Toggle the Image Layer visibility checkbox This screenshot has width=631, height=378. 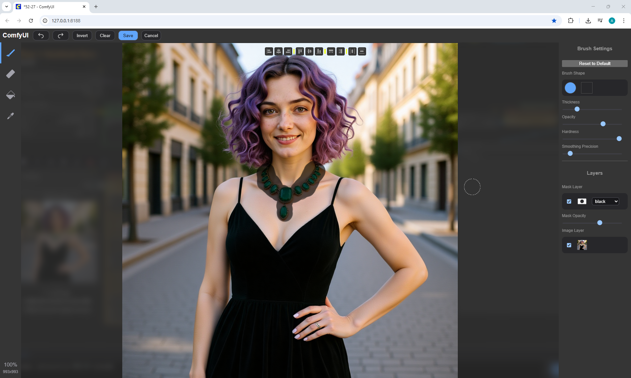coord(569,245)
